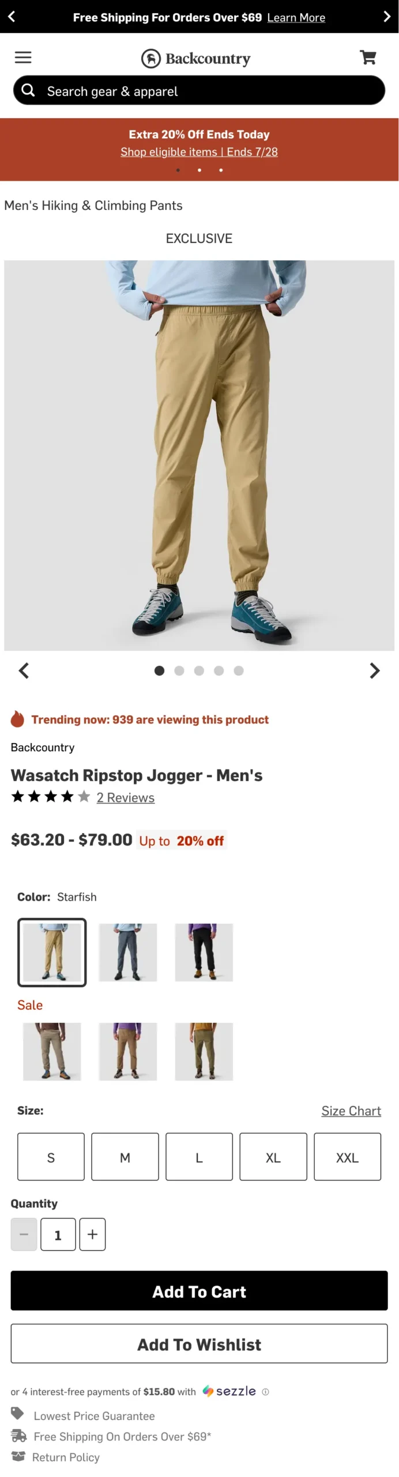The height and width of the screenshot is (1477, 399).
Task: Click Add To Wishlist button
Action: point(199,1344)
